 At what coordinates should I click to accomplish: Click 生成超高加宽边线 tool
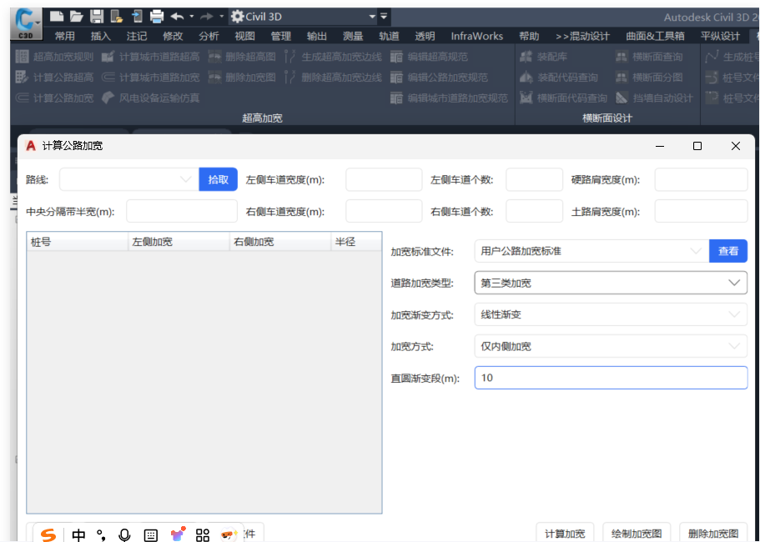tap(333, 57)
